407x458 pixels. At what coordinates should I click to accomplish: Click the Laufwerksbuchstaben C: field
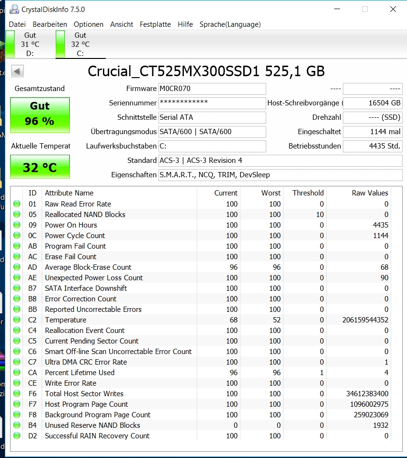pyautogui.click(x=212, y=146)
